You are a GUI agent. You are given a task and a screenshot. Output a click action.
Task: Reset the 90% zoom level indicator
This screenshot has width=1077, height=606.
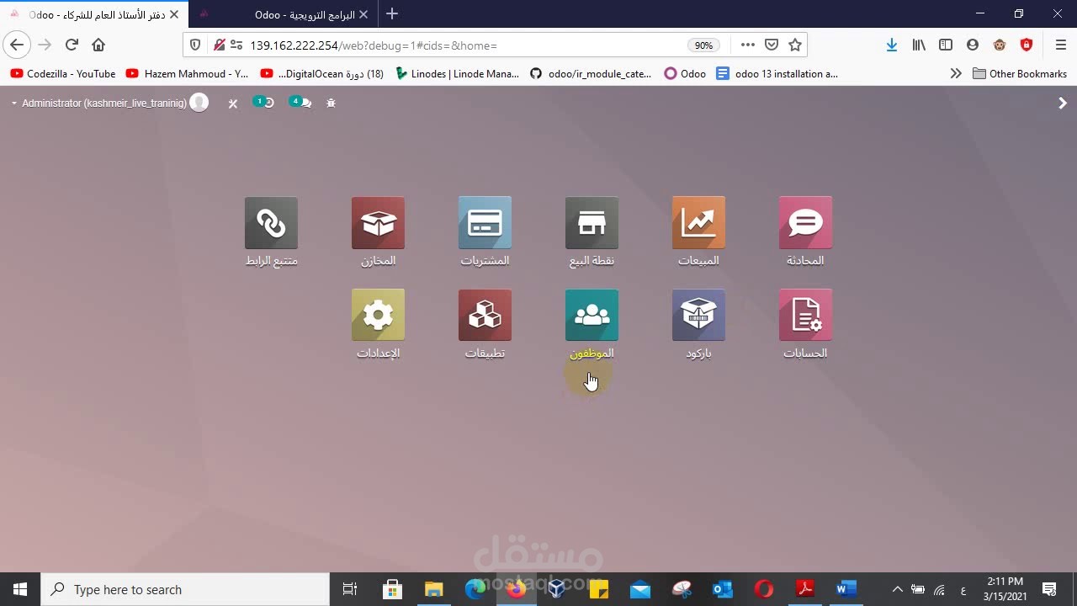[x=703, y=45]
